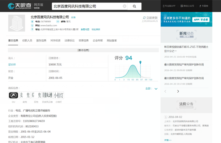This screenshot has height=143, width=221.
Task: Click the score marker pin on chart
Action: click(x=140, y=62)
